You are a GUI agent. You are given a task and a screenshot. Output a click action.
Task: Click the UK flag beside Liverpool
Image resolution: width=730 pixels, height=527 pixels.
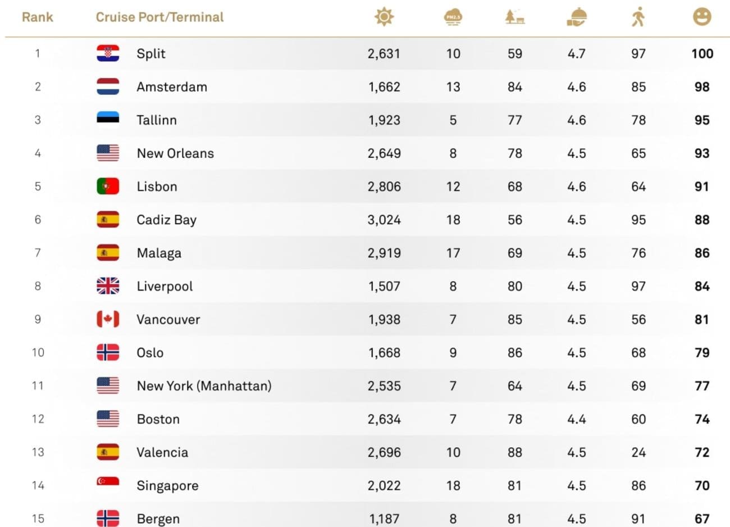[x=108, y=286]
